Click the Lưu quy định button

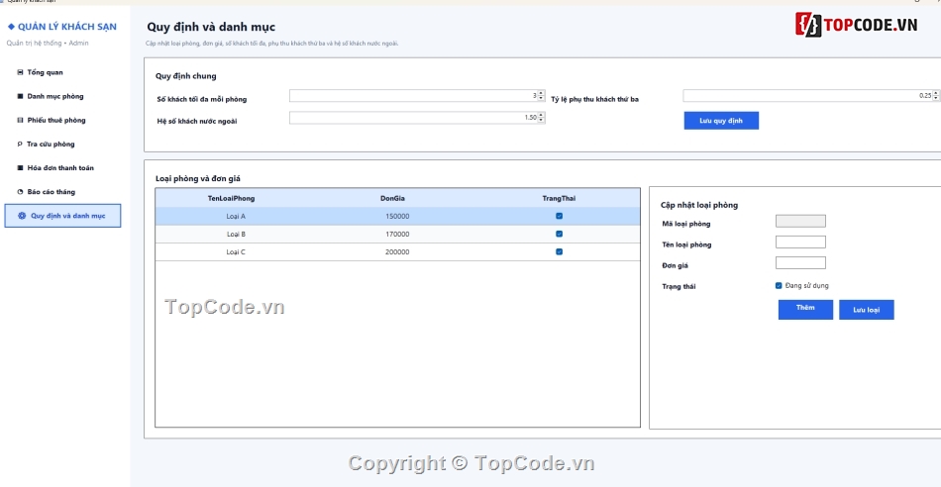(721, 121)
